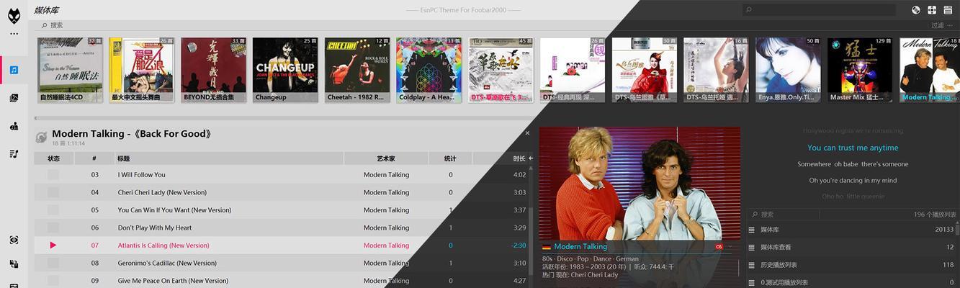This screenshot has height=288, width=960.
Task: Click the pink play indicator on track 07
Action: 53,246
